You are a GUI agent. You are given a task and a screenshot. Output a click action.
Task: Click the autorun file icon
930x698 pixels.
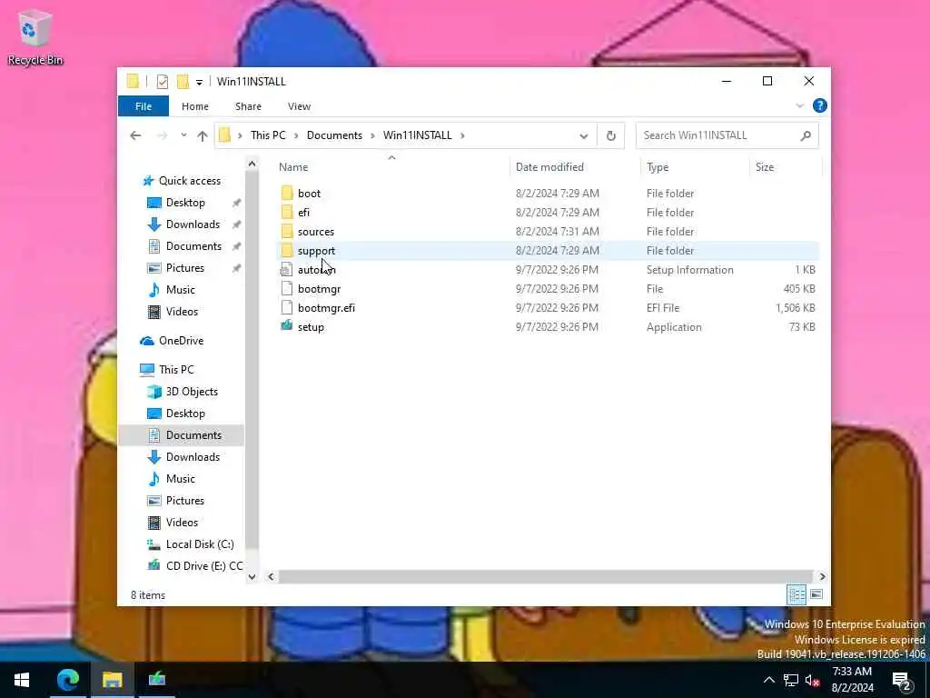pyautogui.click(x=287, y=269)
